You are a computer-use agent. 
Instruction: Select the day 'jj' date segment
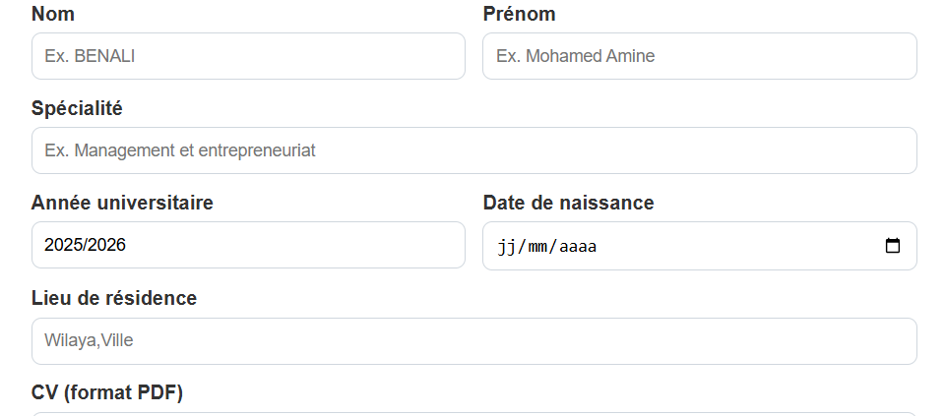pos(506,246)
